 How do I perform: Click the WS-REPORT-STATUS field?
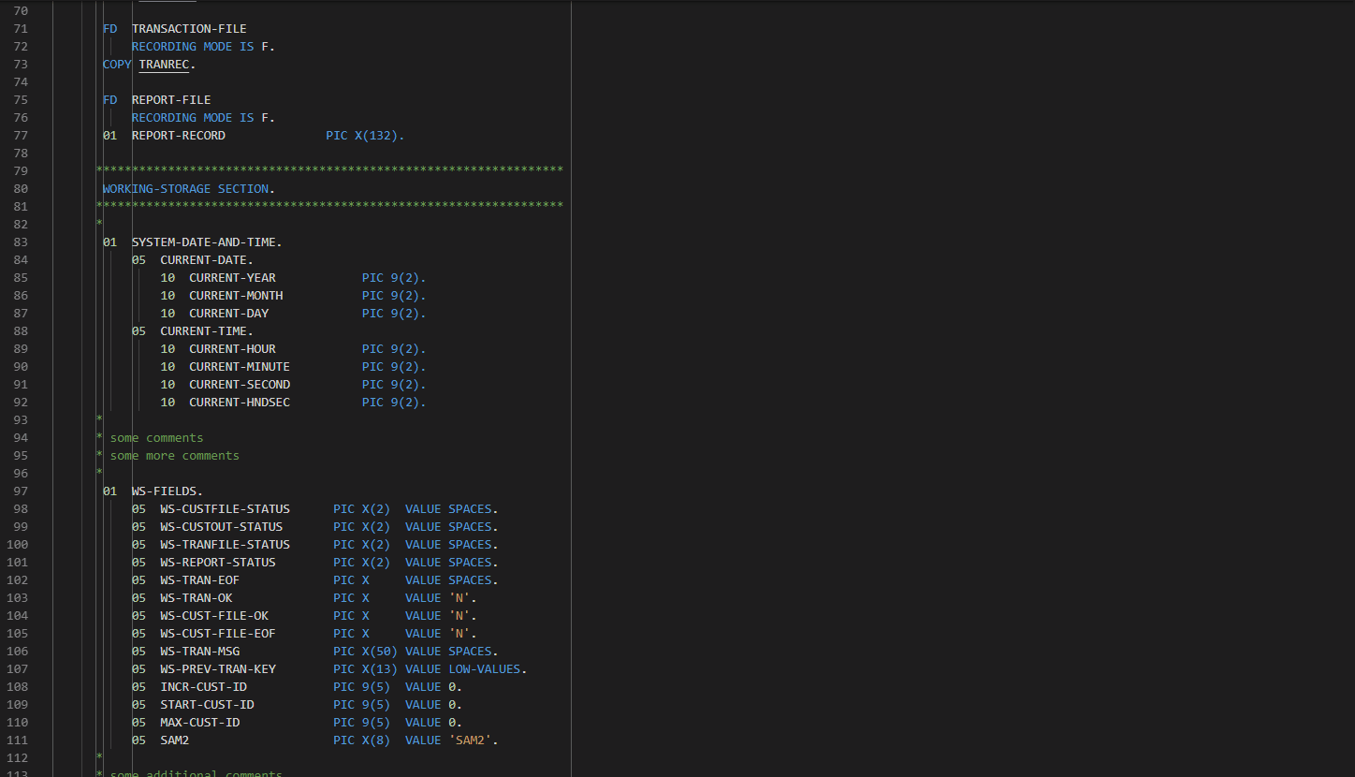(x=218, y=563)
